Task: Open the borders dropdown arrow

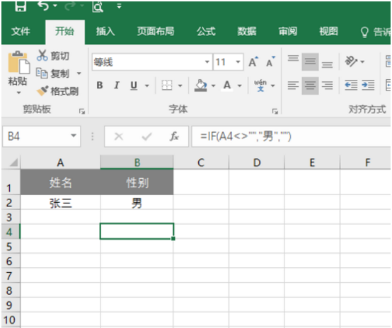Action: pyautogui.click(x=180, y=86)
